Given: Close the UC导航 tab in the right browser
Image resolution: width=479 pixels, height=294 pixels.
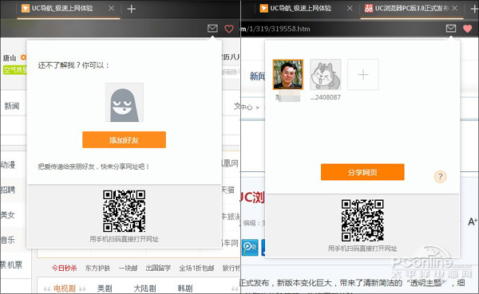Looking at the screenshot, I should (350, 8).
